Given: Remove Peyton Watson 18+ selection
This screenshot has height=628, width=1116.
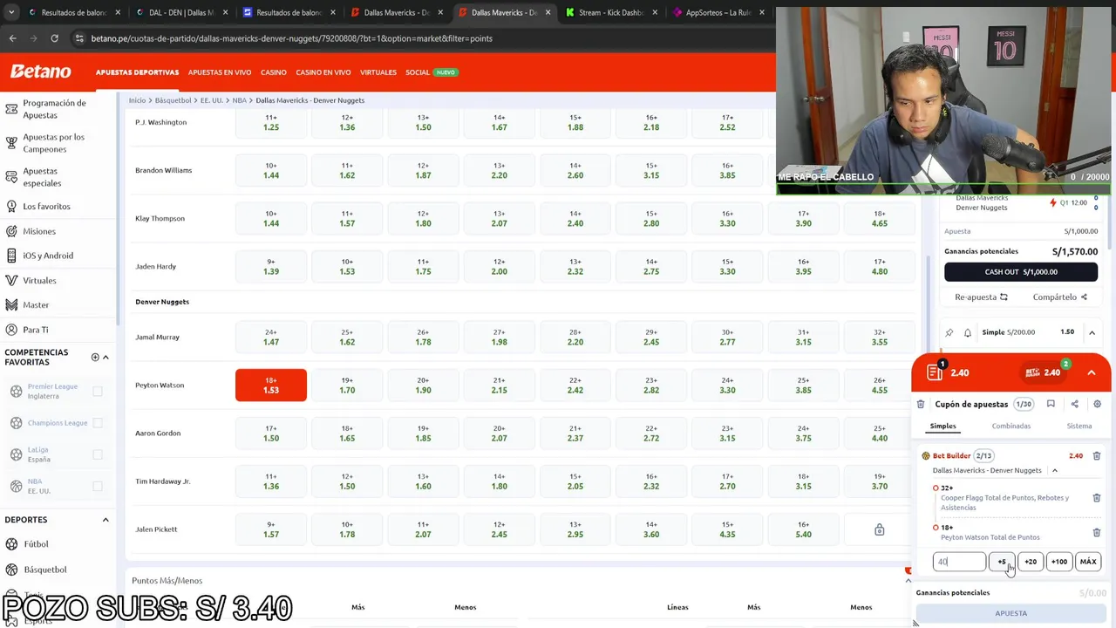Looking at the screenshot, I should [1097, 532].
